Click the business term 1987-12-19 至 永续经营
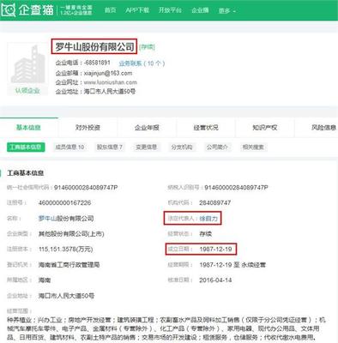The image size is (338, 343). tap(232, 265)
